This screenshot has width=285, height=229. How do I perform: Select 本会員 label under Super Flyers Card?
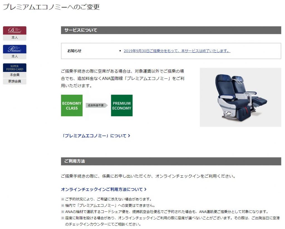point(14,75)
